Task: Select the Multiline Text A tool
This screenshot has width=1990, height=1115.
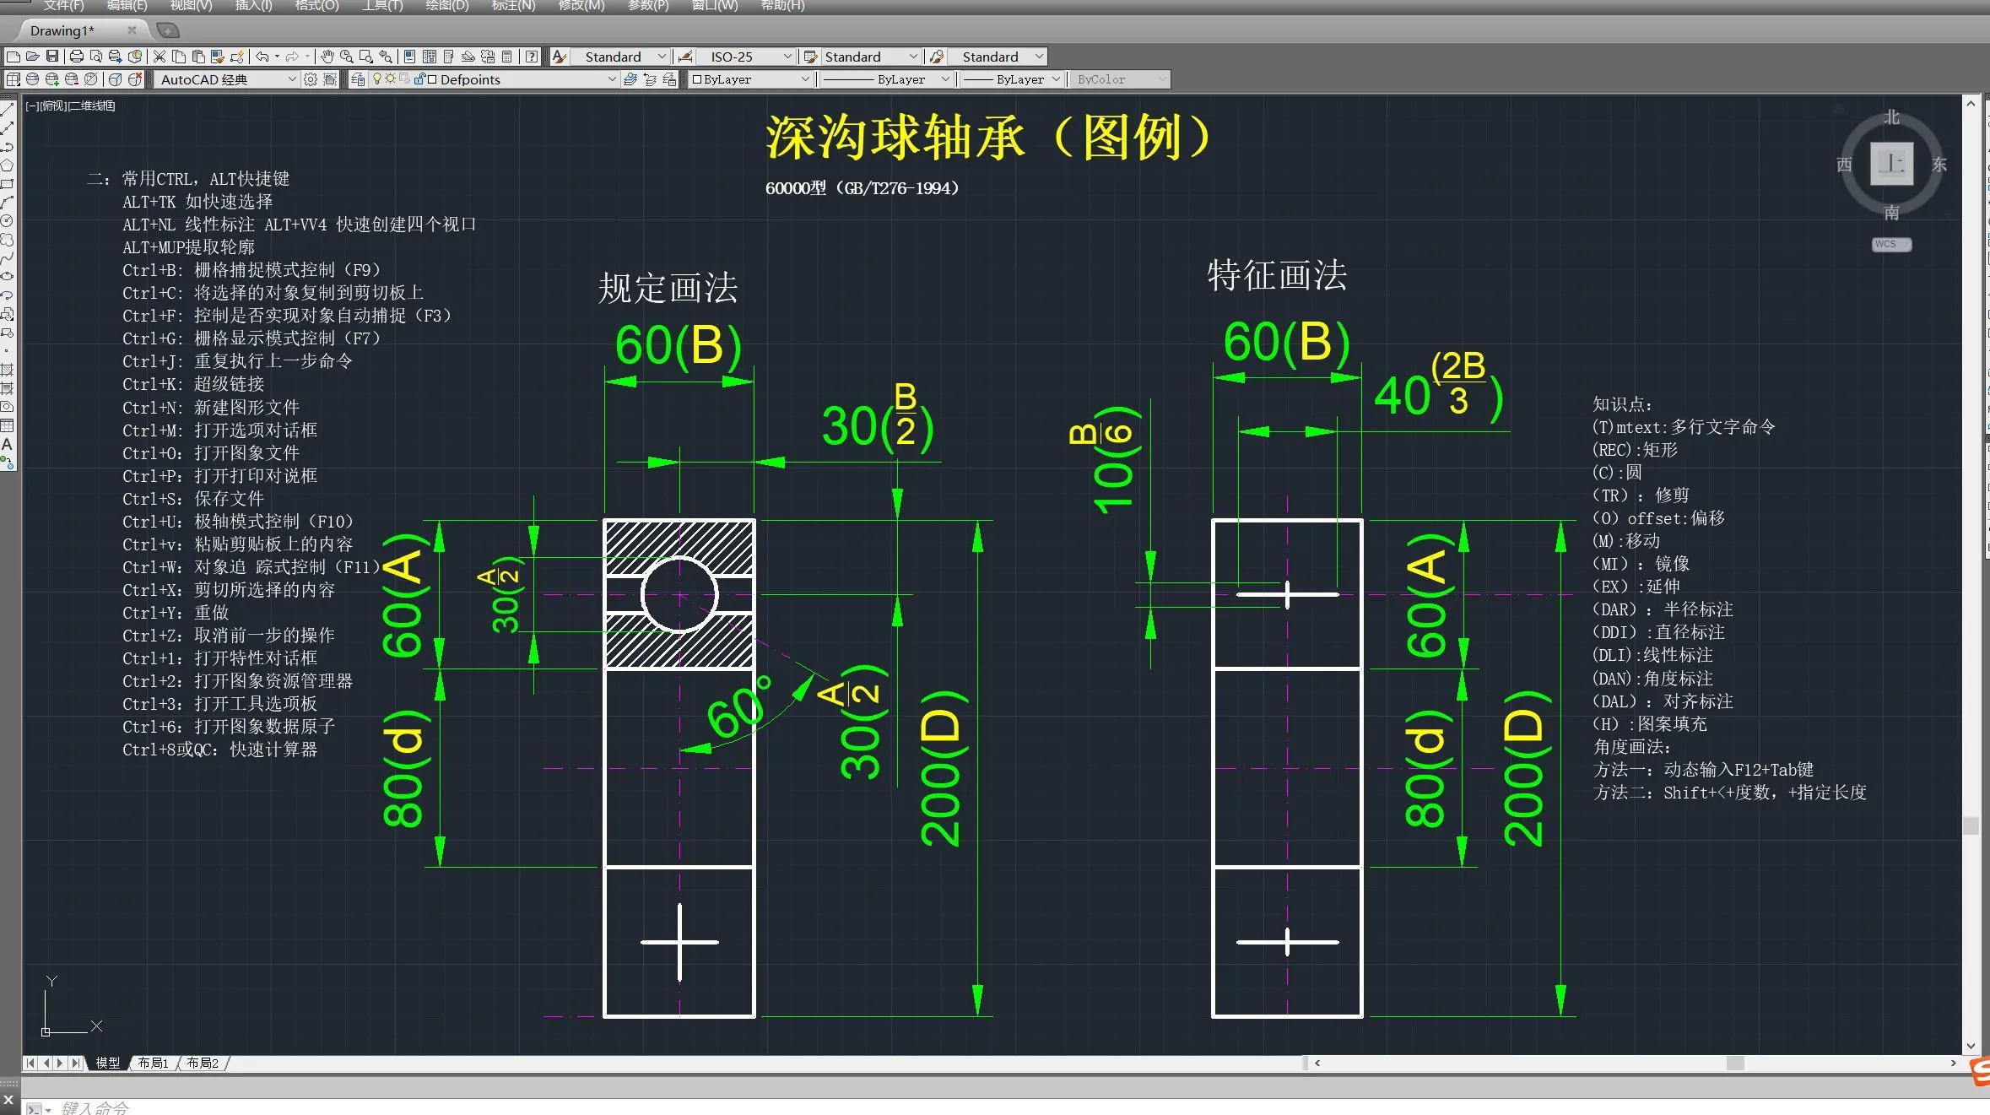Action: [8, 444]
